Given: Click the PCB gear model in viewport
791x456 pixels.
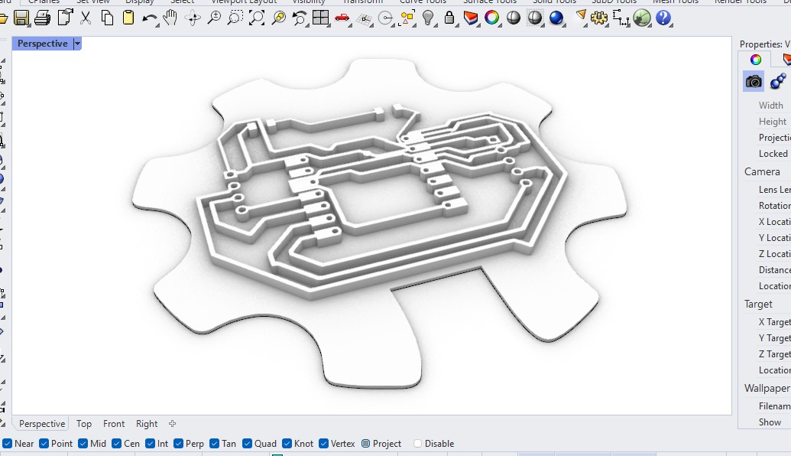Looking at the screenshot, I should coord(378,222).
